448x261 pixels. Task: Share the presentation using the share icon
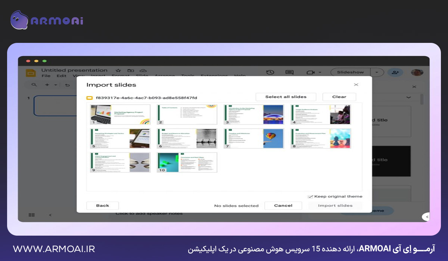click(x=395, y=72)
